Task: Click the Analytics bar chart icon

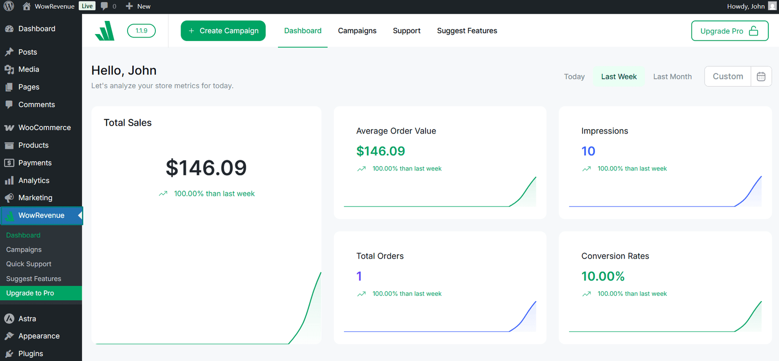Action: click(9, 180)
